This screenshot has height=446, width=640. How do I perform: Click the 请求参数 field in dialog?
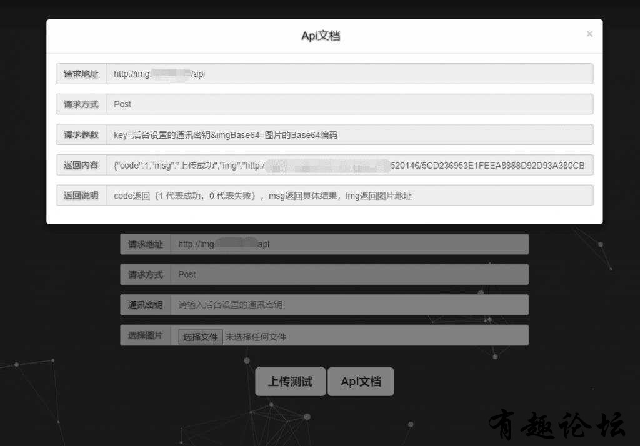click(x=349, y=135)
